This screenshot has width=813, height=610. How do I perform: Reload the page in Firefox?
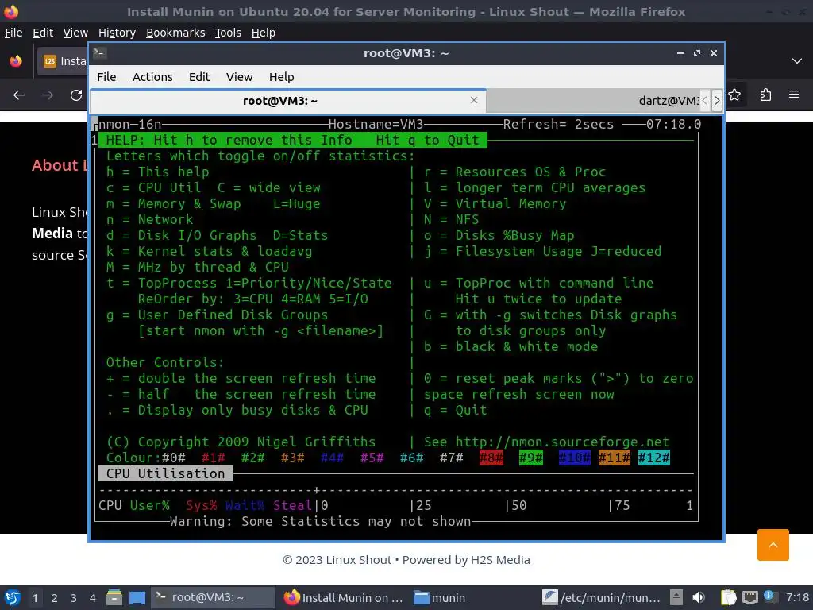click(x=76, y=95)
